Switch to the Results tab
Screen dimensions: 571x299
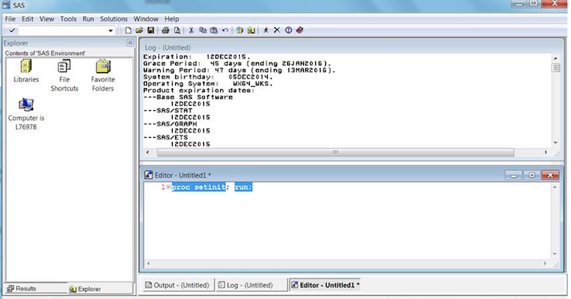(x=21, y=288)
